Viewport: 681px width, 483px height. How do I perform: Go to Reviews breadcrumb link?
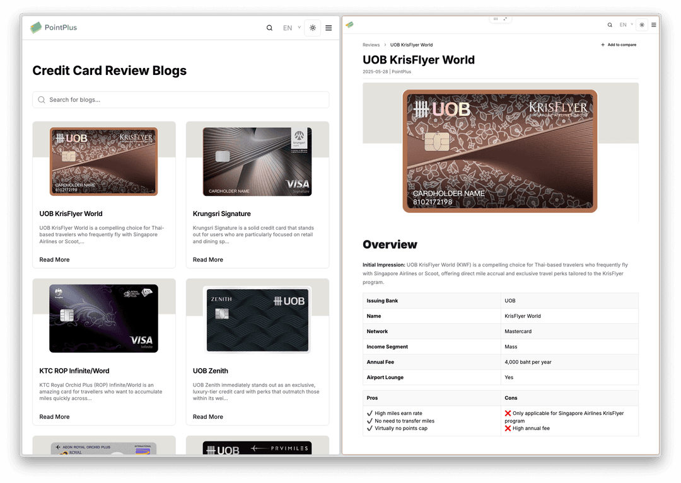371,45
